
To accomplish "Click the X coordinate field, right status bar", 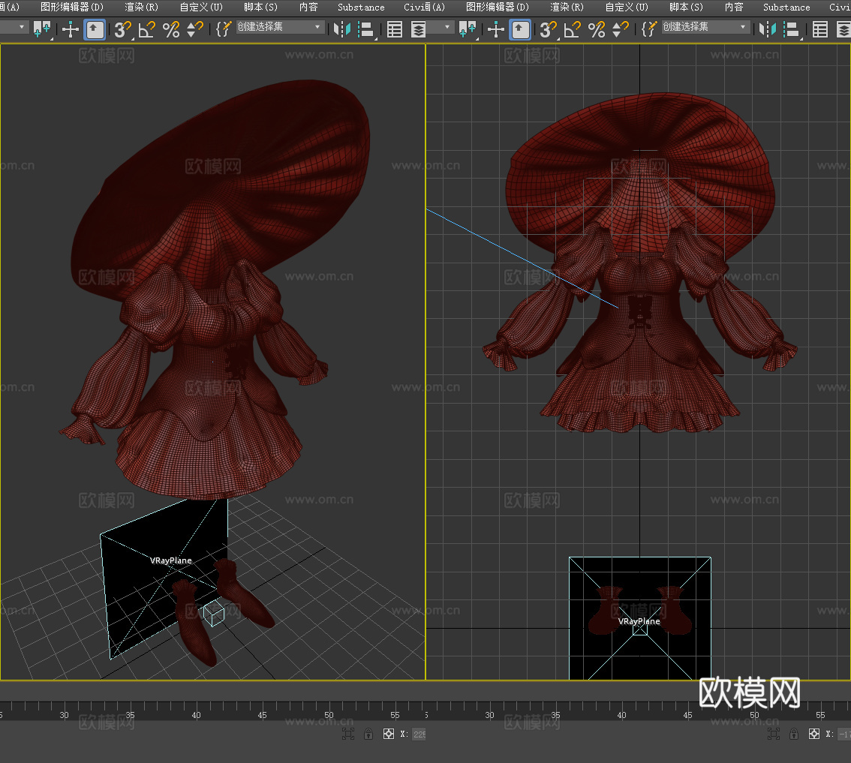I will [844, 734].
